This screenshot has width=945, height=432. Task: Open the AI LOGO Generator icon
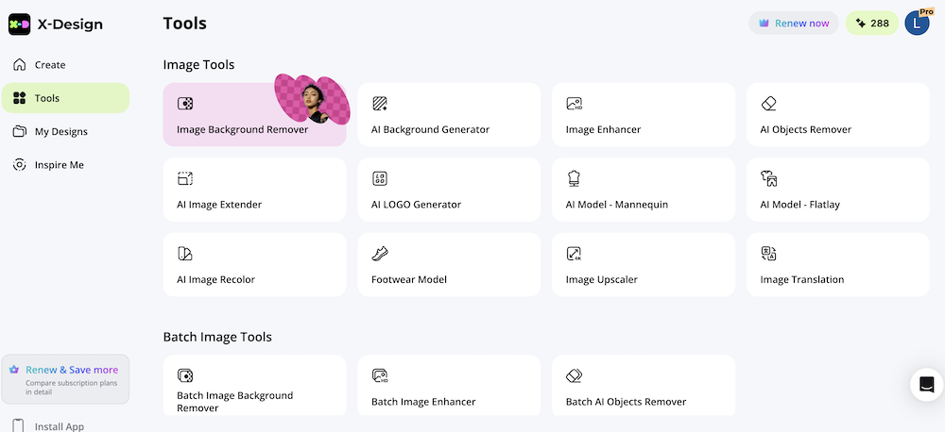click(380, 178)
